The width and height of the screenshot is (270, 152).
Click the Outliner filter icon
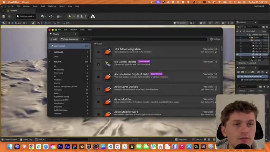point(239,27)
